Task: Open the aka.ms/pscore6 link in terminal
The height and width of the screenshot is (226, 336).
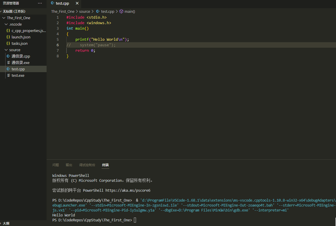Action: click(128, 190)
